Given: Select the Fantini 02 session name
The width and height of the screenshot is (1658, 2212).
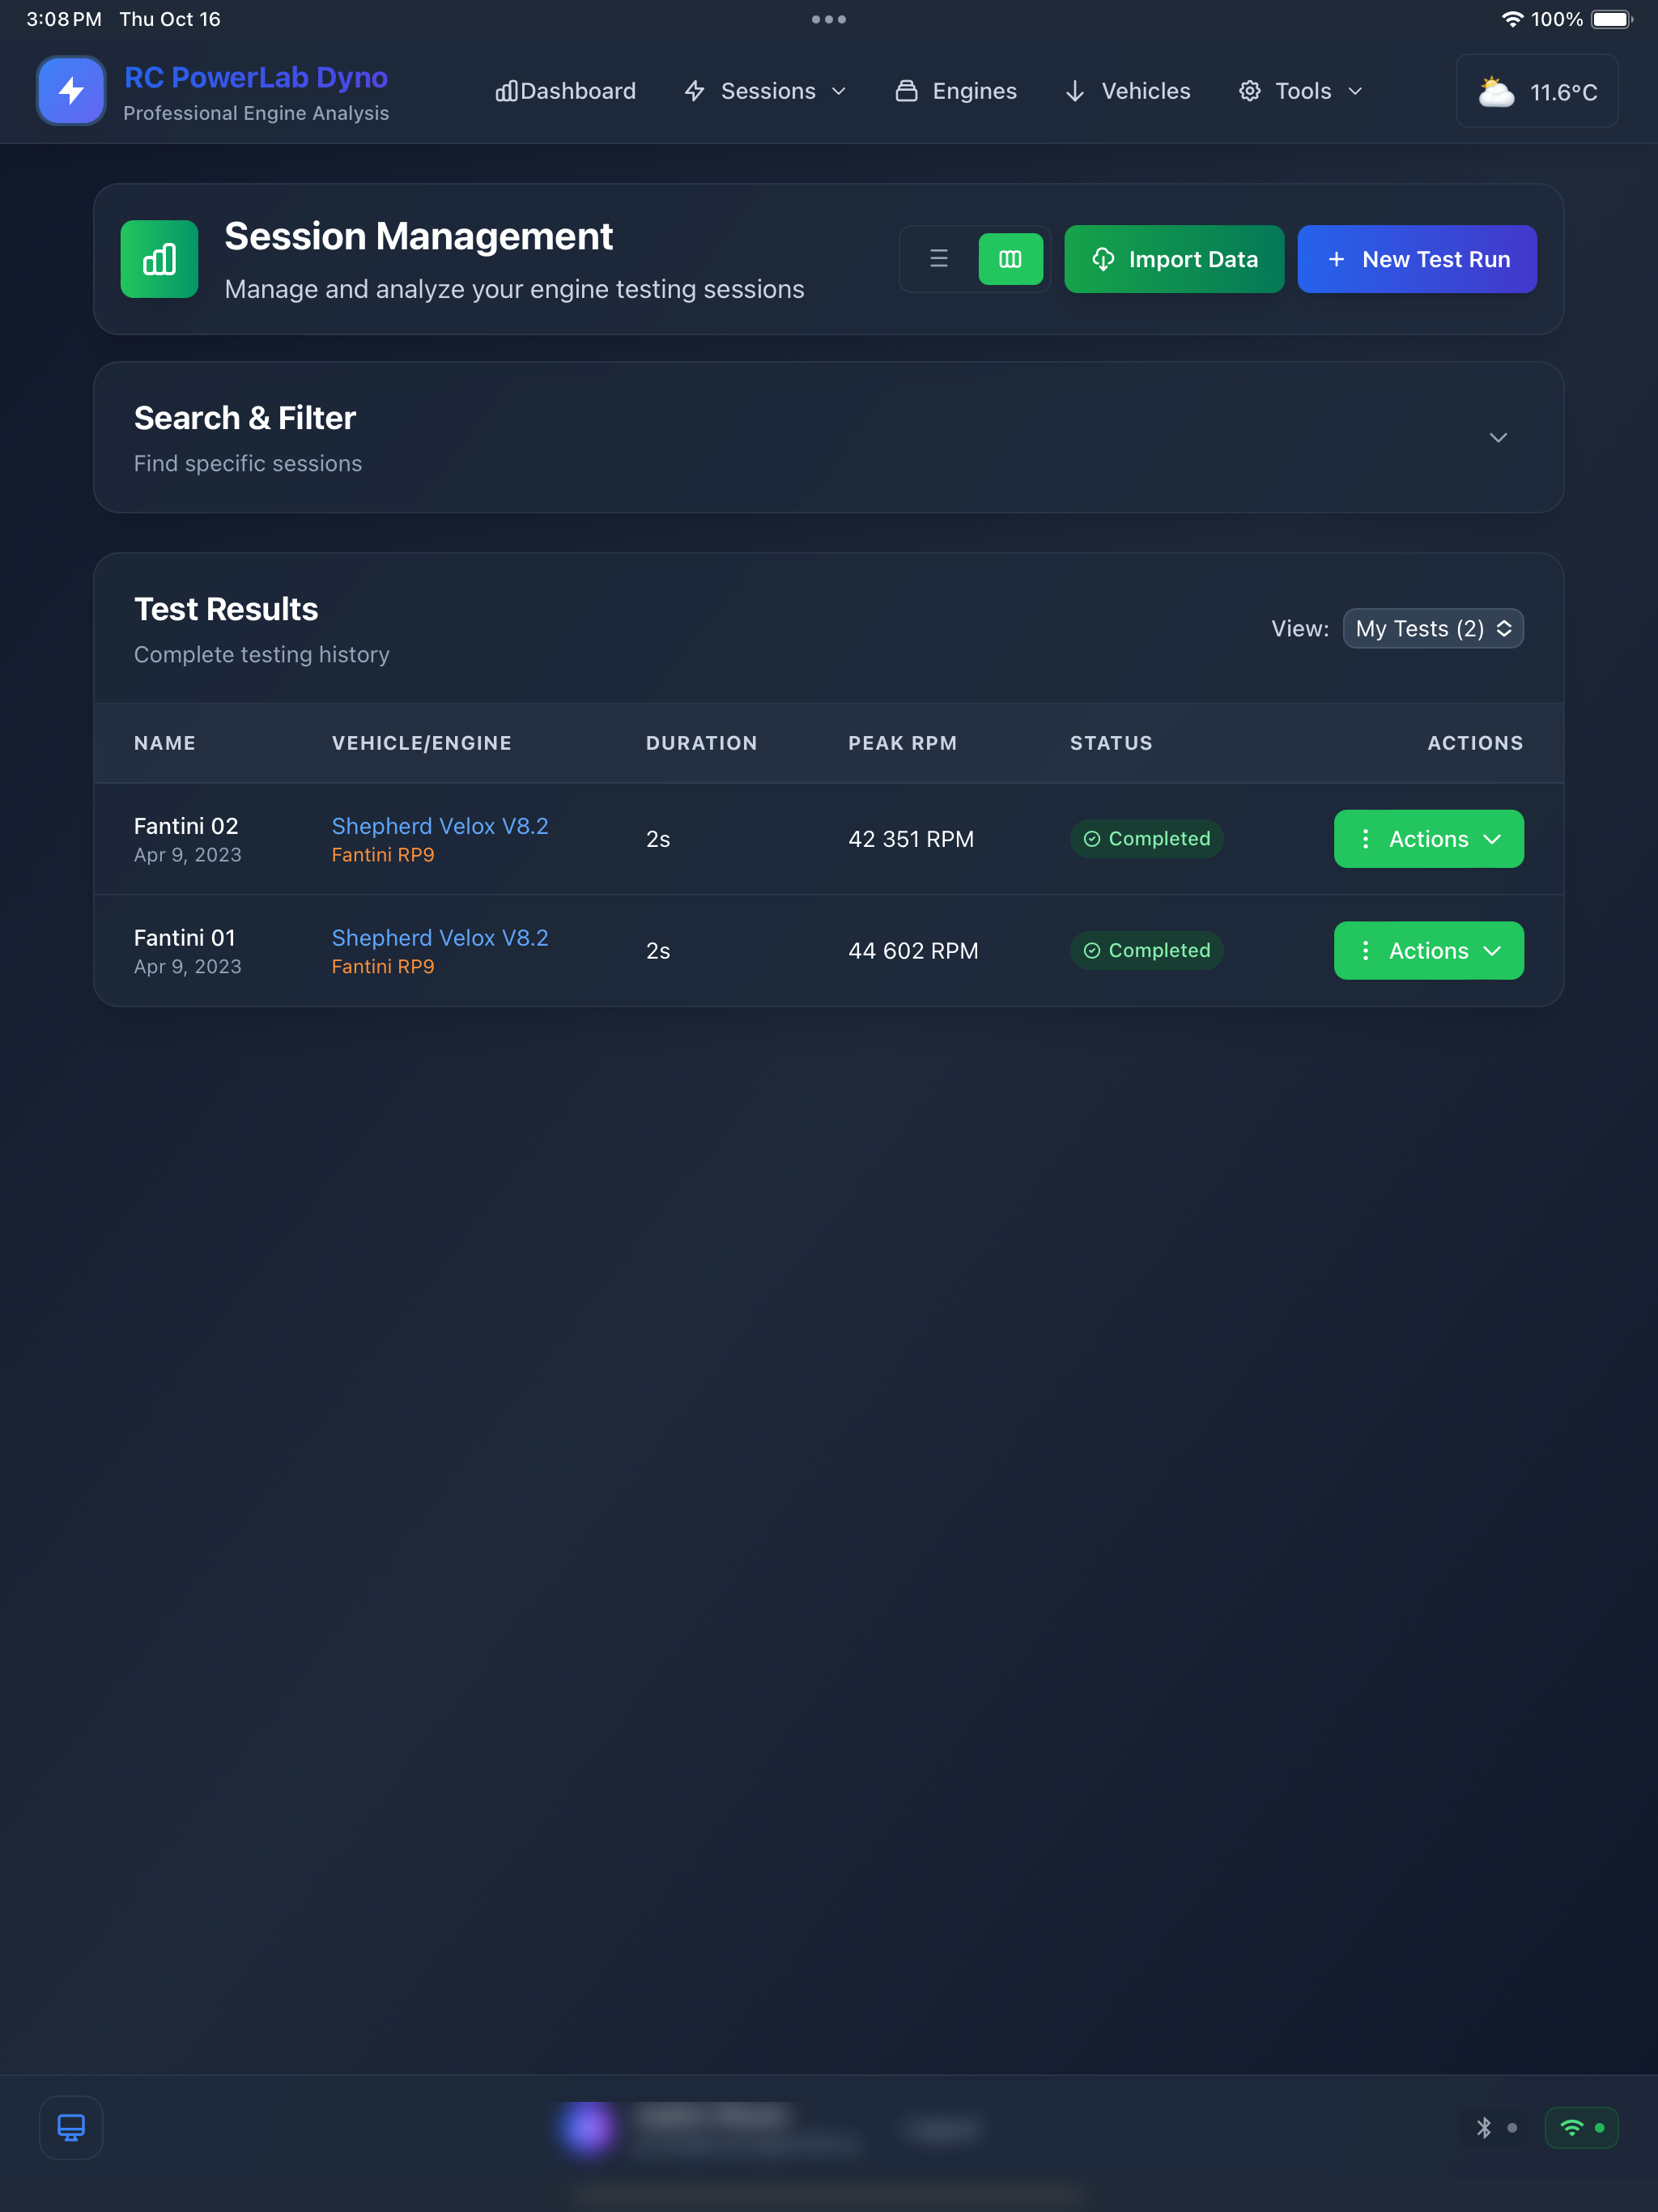Looking at the screenshot, I should click(x=186, y=826).
